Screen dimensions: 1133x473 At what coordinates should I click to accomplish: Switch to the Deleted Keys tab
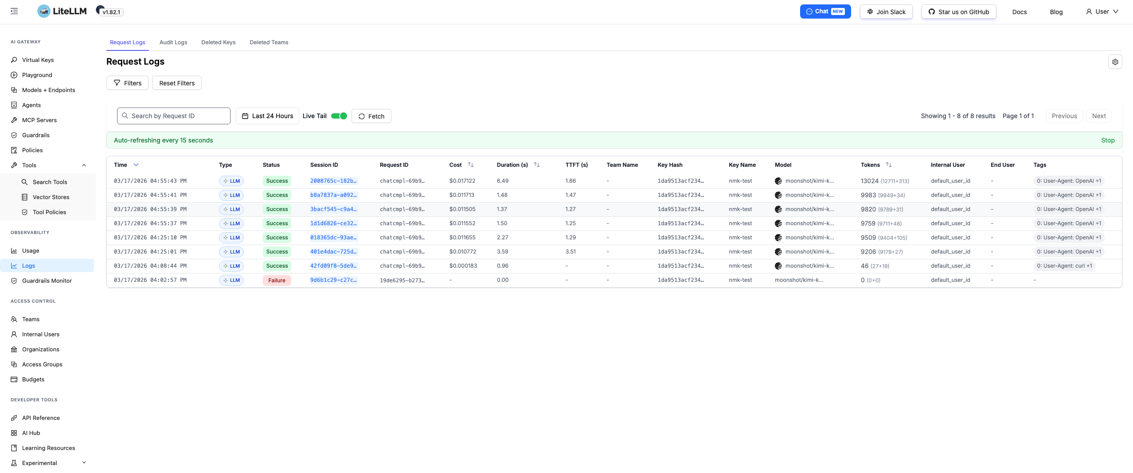tap(218, 42)
